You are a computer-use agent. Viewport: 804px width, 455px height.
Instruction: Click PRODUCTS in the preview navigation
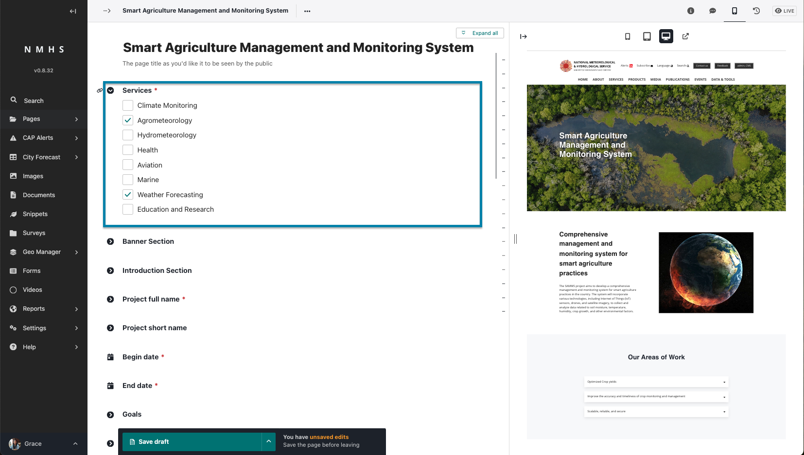coord(637,80)
